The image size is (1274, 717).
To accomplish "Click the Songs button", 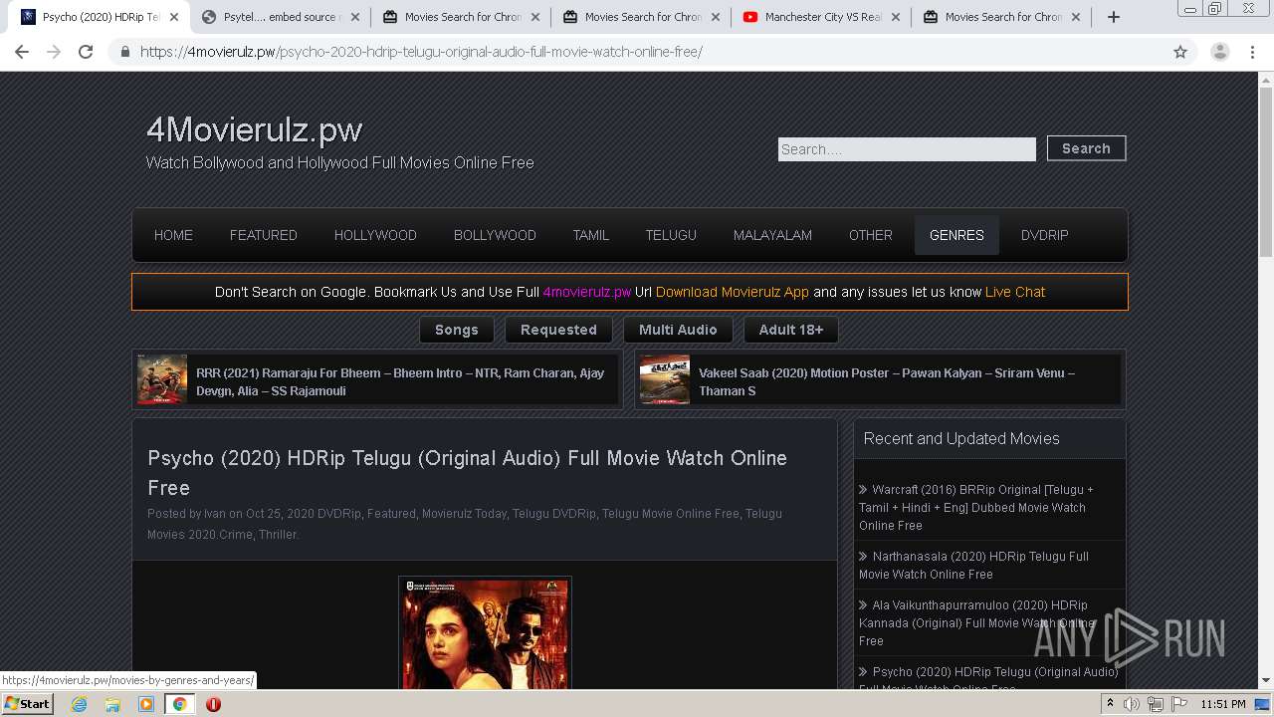I will (x=457, y=330).
